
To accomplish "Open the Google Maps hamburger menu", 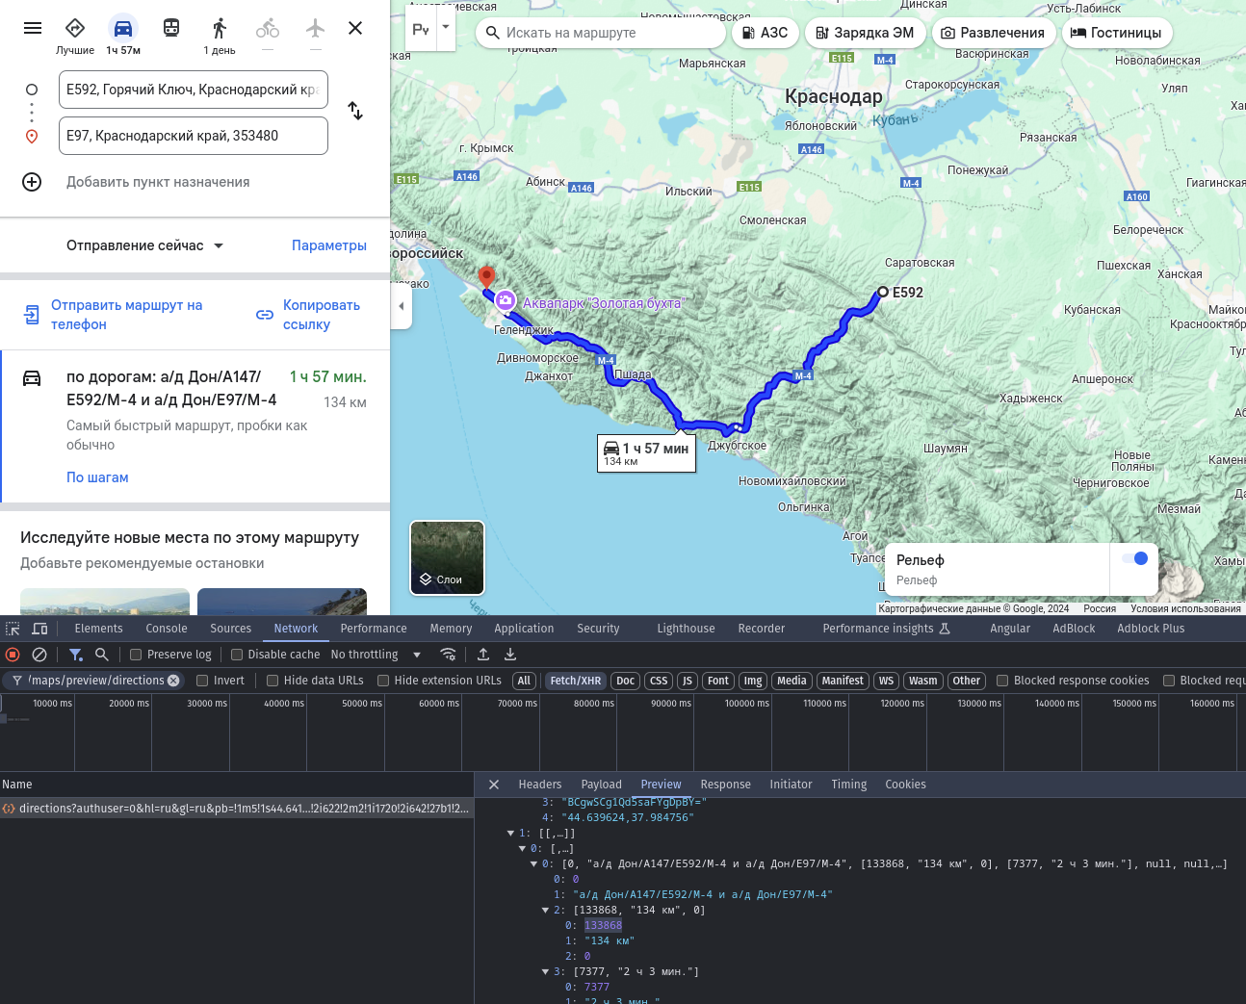I will click(x=33, y=28).
